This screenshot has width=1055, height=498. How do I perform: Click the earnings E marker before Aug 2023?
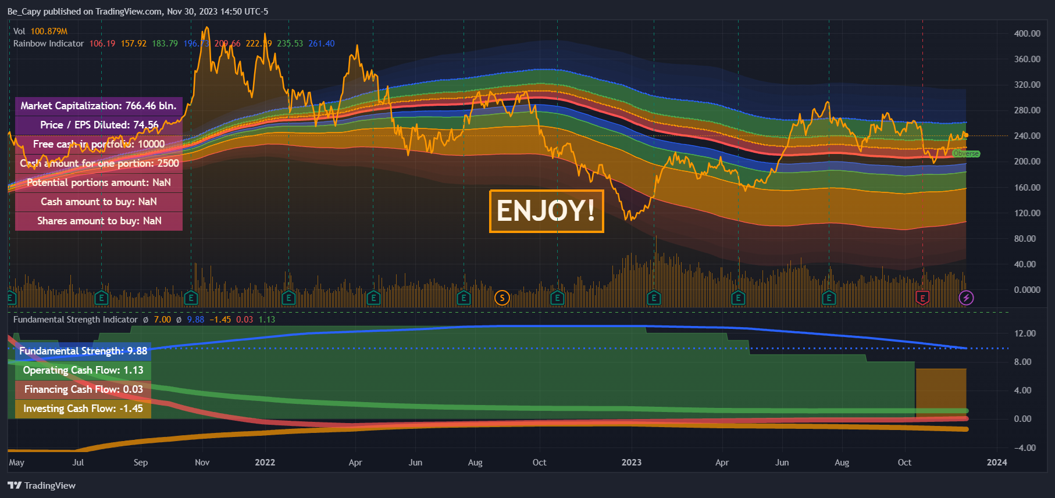coord(829,298)
